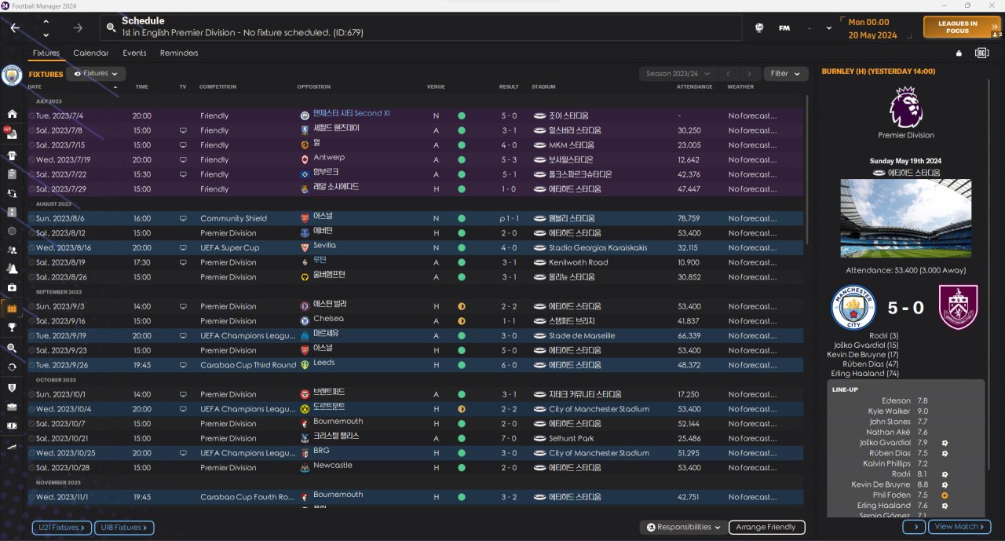Viewport: 1005px width, 541px height.
Task: Open the Competitions trophy icon
Action: [x=12, y=328]
